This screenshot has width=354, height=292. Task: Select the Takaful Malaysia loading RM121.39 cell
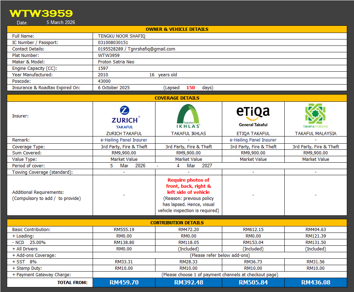316,236
